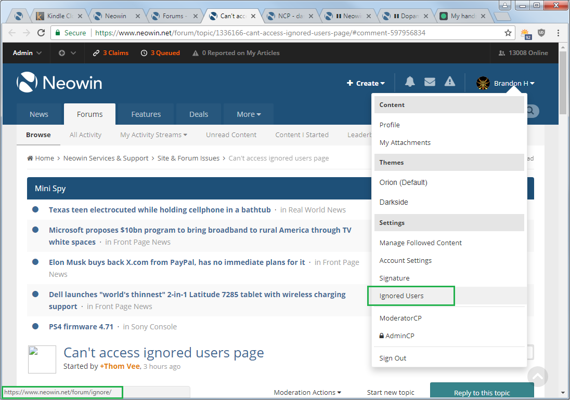Open Account Settings menu item
The image size is (570, 400).
point(405,261)
